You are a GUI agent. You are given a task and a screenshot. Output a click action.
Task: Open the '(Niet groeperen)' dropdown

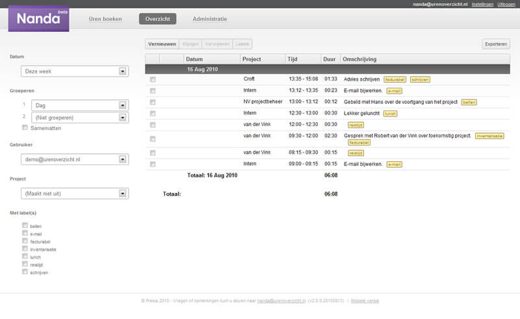[x=80, y=118]
